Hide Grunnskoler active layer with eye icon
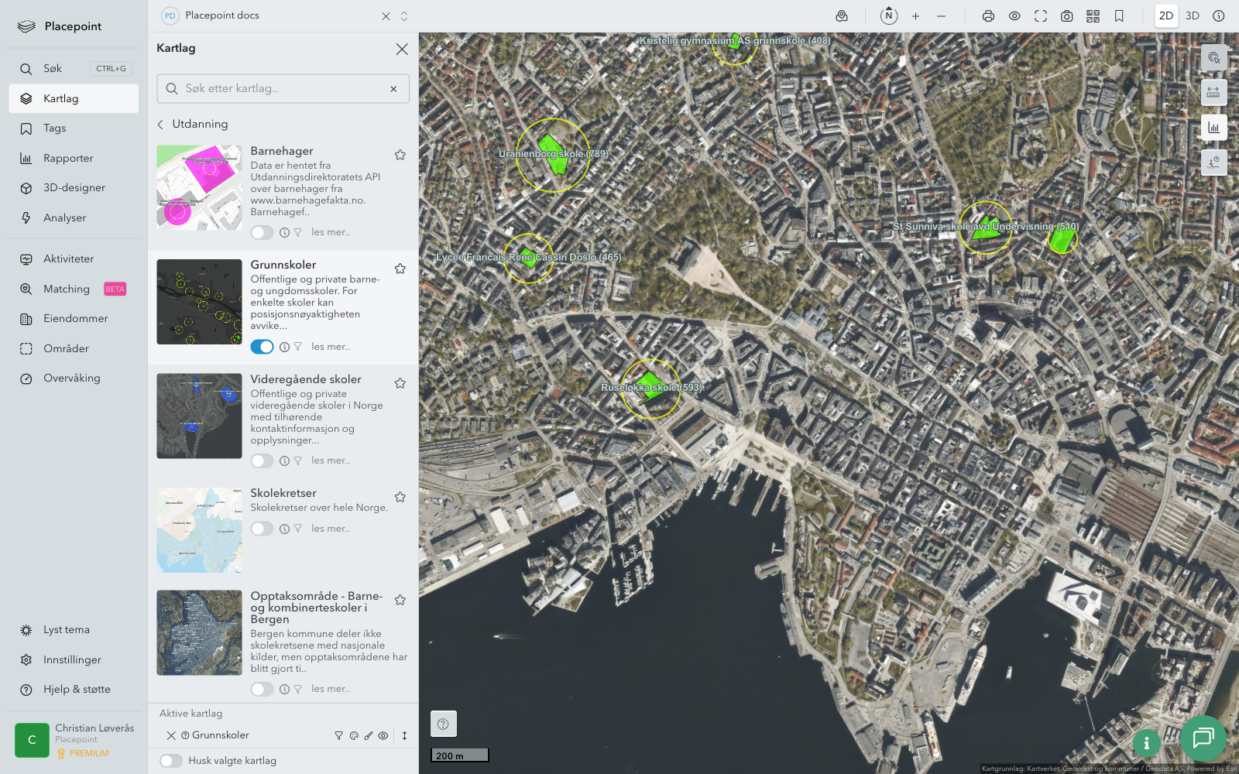This screenshot has height=774, width=1239. [383, 736]
